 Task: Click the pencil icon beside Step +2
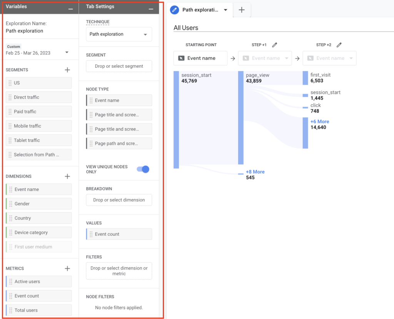pyautogui.click(x=339, y=45)
